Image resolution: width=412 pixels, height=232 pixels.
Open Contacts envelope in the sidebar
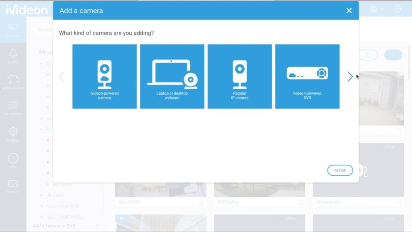[x=13, y=186]
